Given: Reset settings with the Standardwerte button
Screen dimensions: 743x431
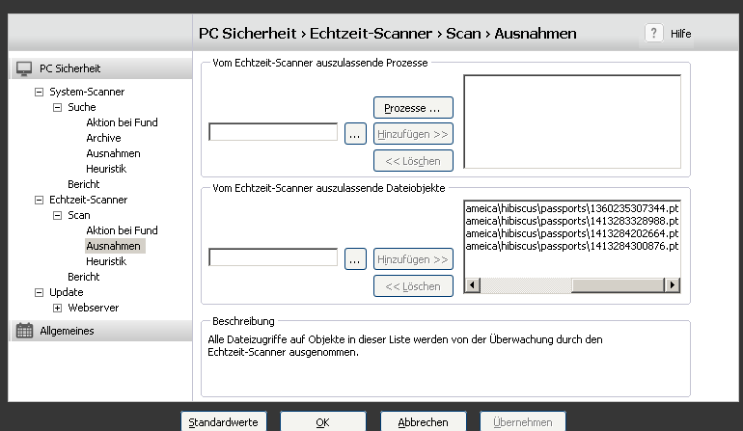Looking at the screenshot, I should coord(223,422).
